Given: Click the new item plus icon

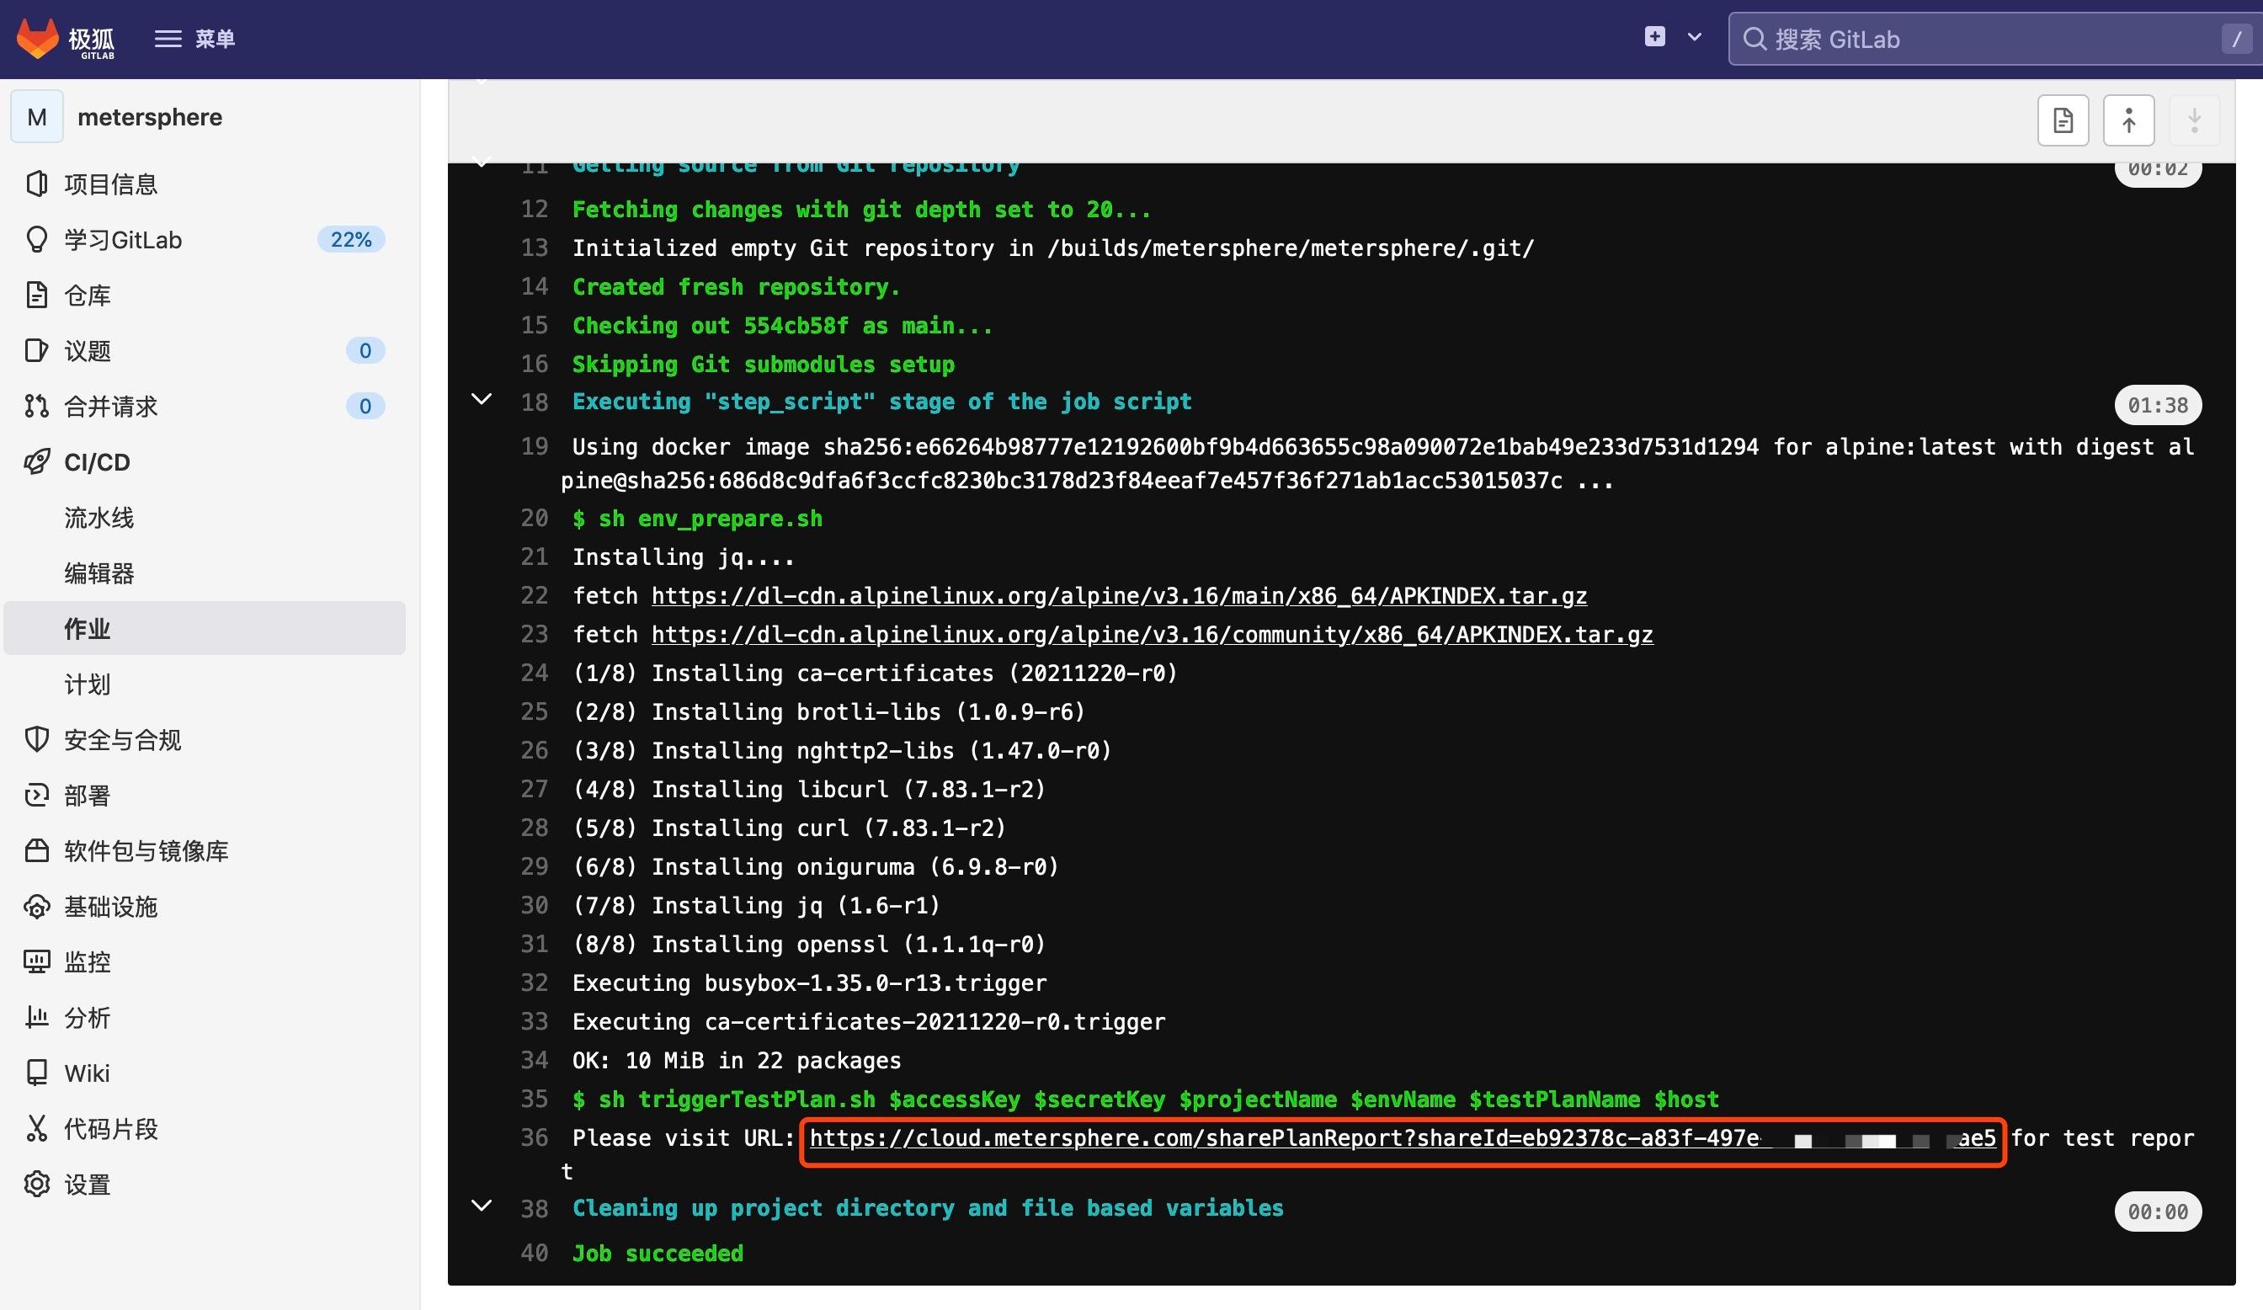Looking at the screenshot, I should pyautogui.click(x=1653, y=37).
